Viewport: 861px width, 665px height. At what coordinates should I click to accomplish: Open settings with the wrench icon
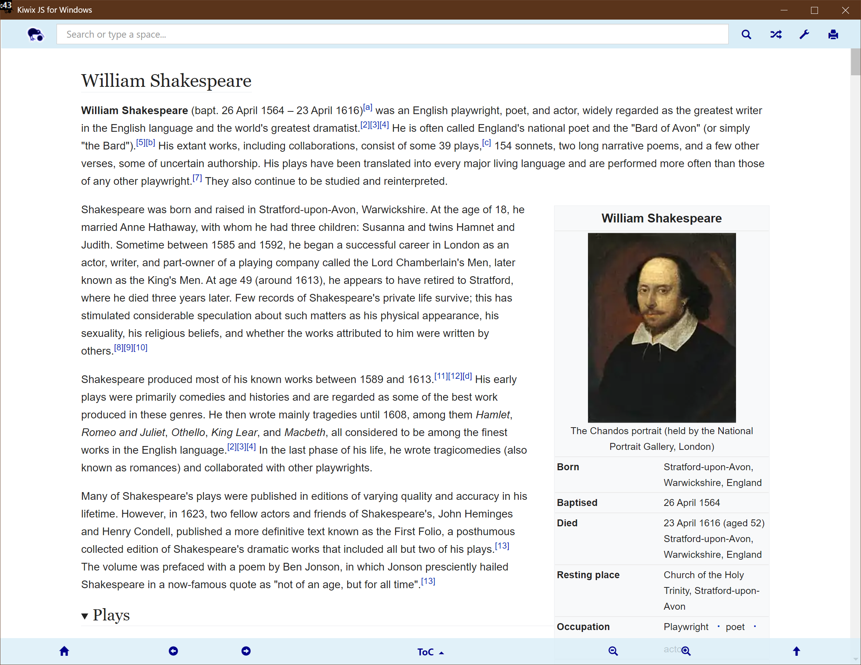[x=804, y=34]
